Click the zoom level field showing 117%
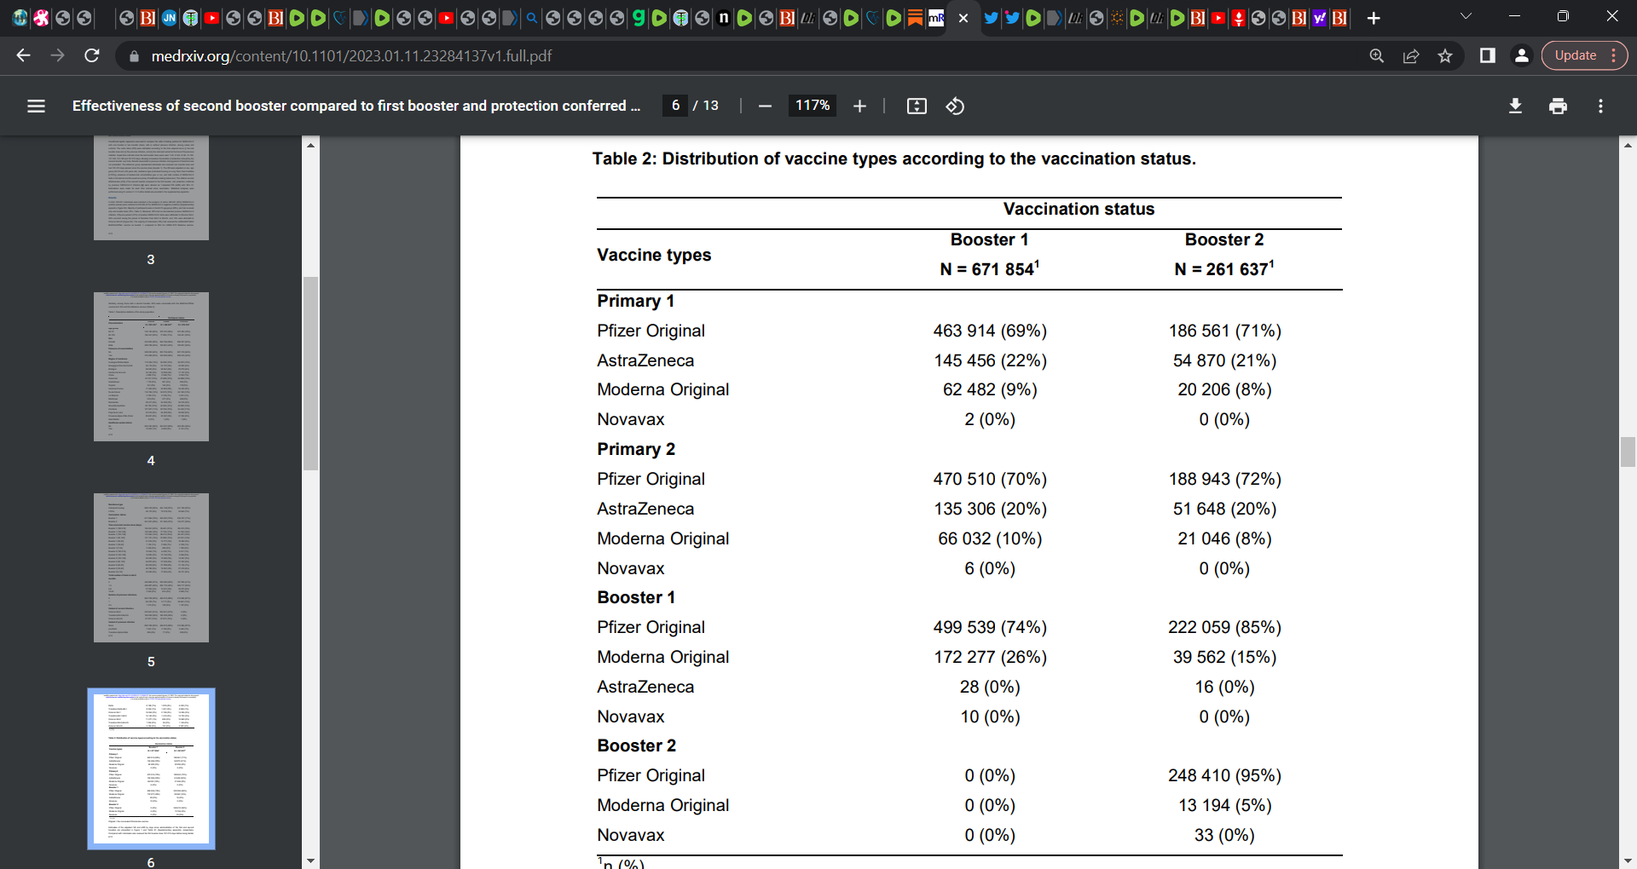Screen dimensions: 1637x869 (813, 106)
